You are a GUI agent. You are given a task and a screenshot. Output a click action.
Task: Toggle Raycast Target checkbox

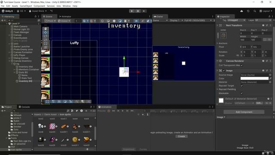point(241,86)
